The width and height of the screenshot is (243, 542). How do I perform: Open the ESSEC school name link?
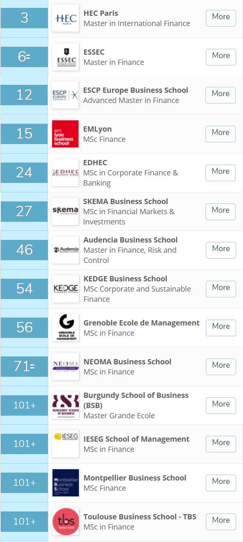coord(94,52)
